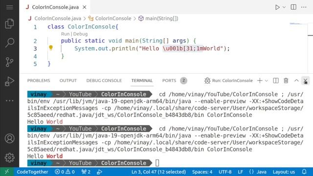
Task: Switch to the OUTPUT panel tab
Action: [x=68, y=81]
